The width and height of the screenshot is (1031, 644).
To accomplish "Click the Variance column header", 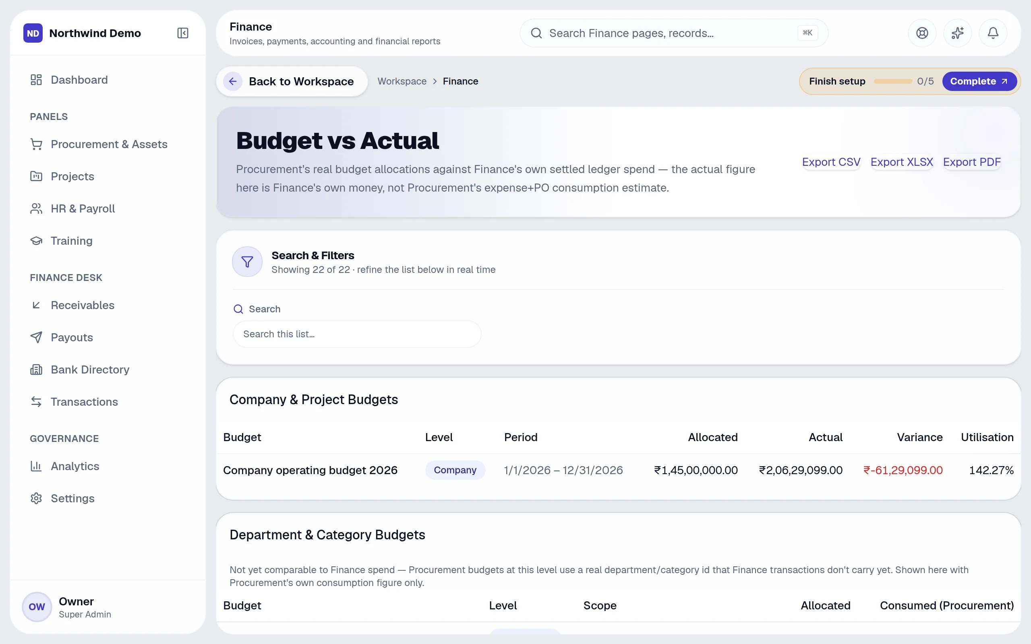I will (919, 437).
